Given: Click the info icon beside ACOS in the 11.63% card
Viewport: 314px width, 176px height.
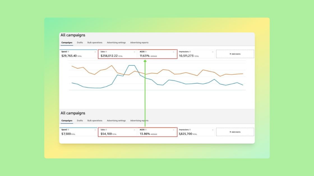Looking at the screenshot, I should [146, 52].
